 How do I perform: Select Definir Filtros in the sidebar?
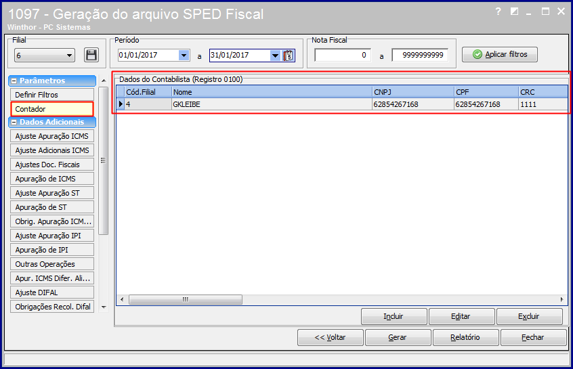pyautogui.click(x=52, y=95)
